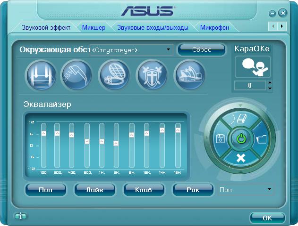Save equalizer preset with floppy disk icon

pyautogui.click(x=221, y=139)
